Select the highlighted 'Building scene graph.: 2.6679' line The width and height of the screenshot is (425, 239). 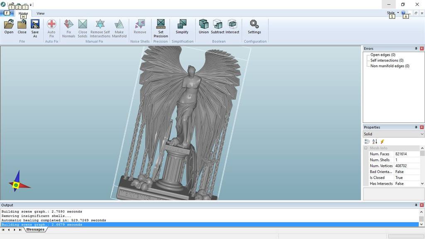coord(210,224)
